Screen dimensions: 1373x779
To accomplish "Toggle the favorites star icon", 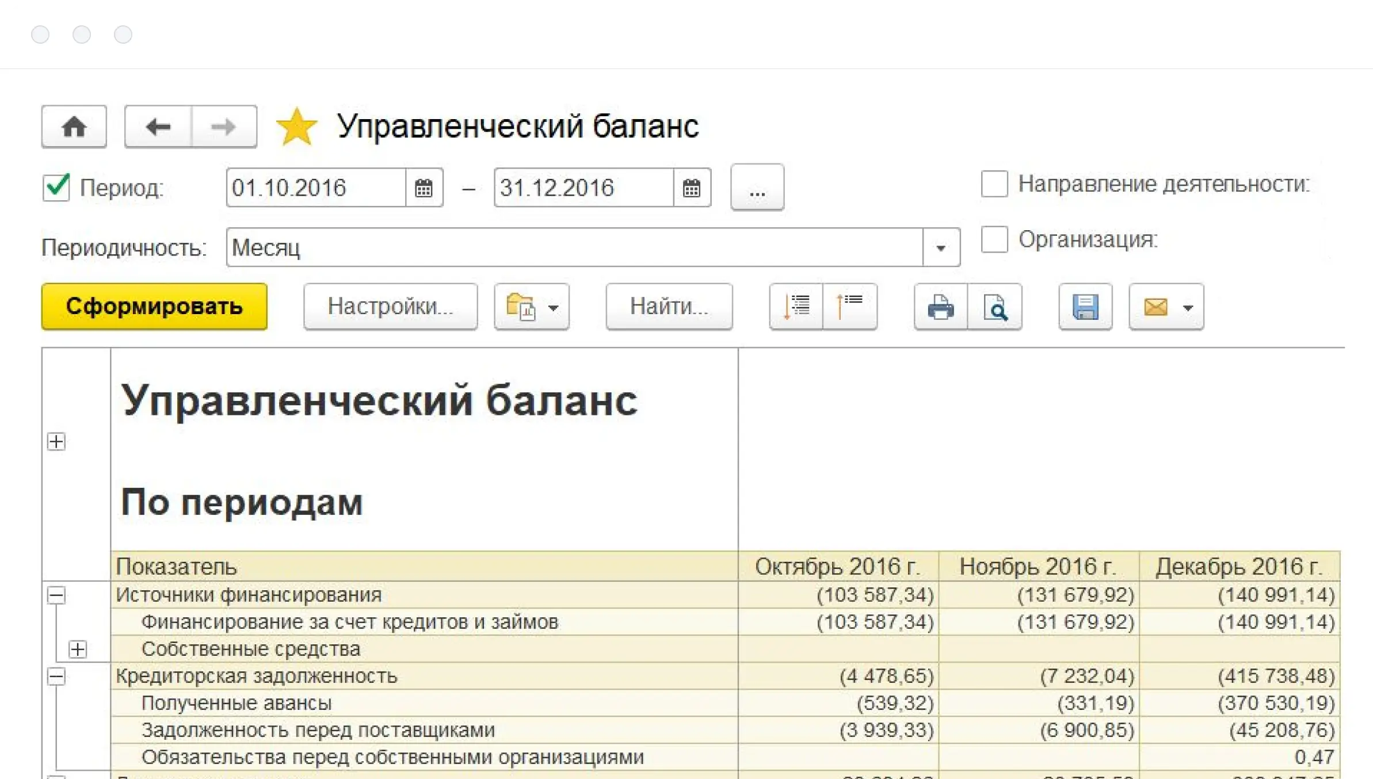I will tap(296, 127).
